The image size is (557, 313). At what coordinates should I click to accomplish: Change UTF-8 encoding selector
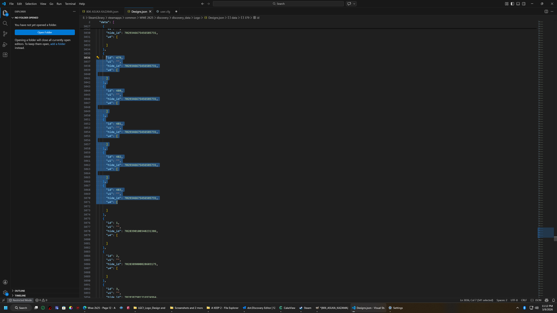coord(514,300)
